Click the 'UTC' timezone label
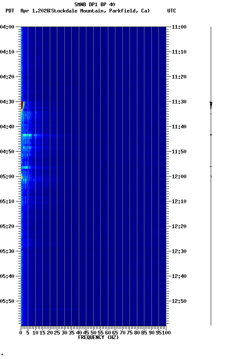 click(172, 11)
